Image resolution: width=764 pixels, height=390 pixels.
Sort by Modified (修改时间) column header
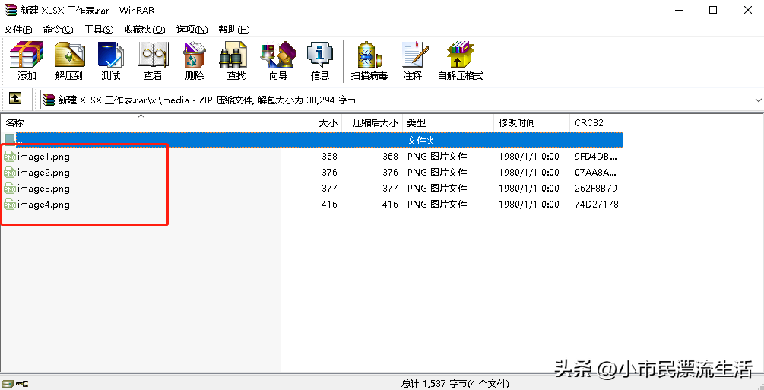pyautogui.click(x=531, y=123)
